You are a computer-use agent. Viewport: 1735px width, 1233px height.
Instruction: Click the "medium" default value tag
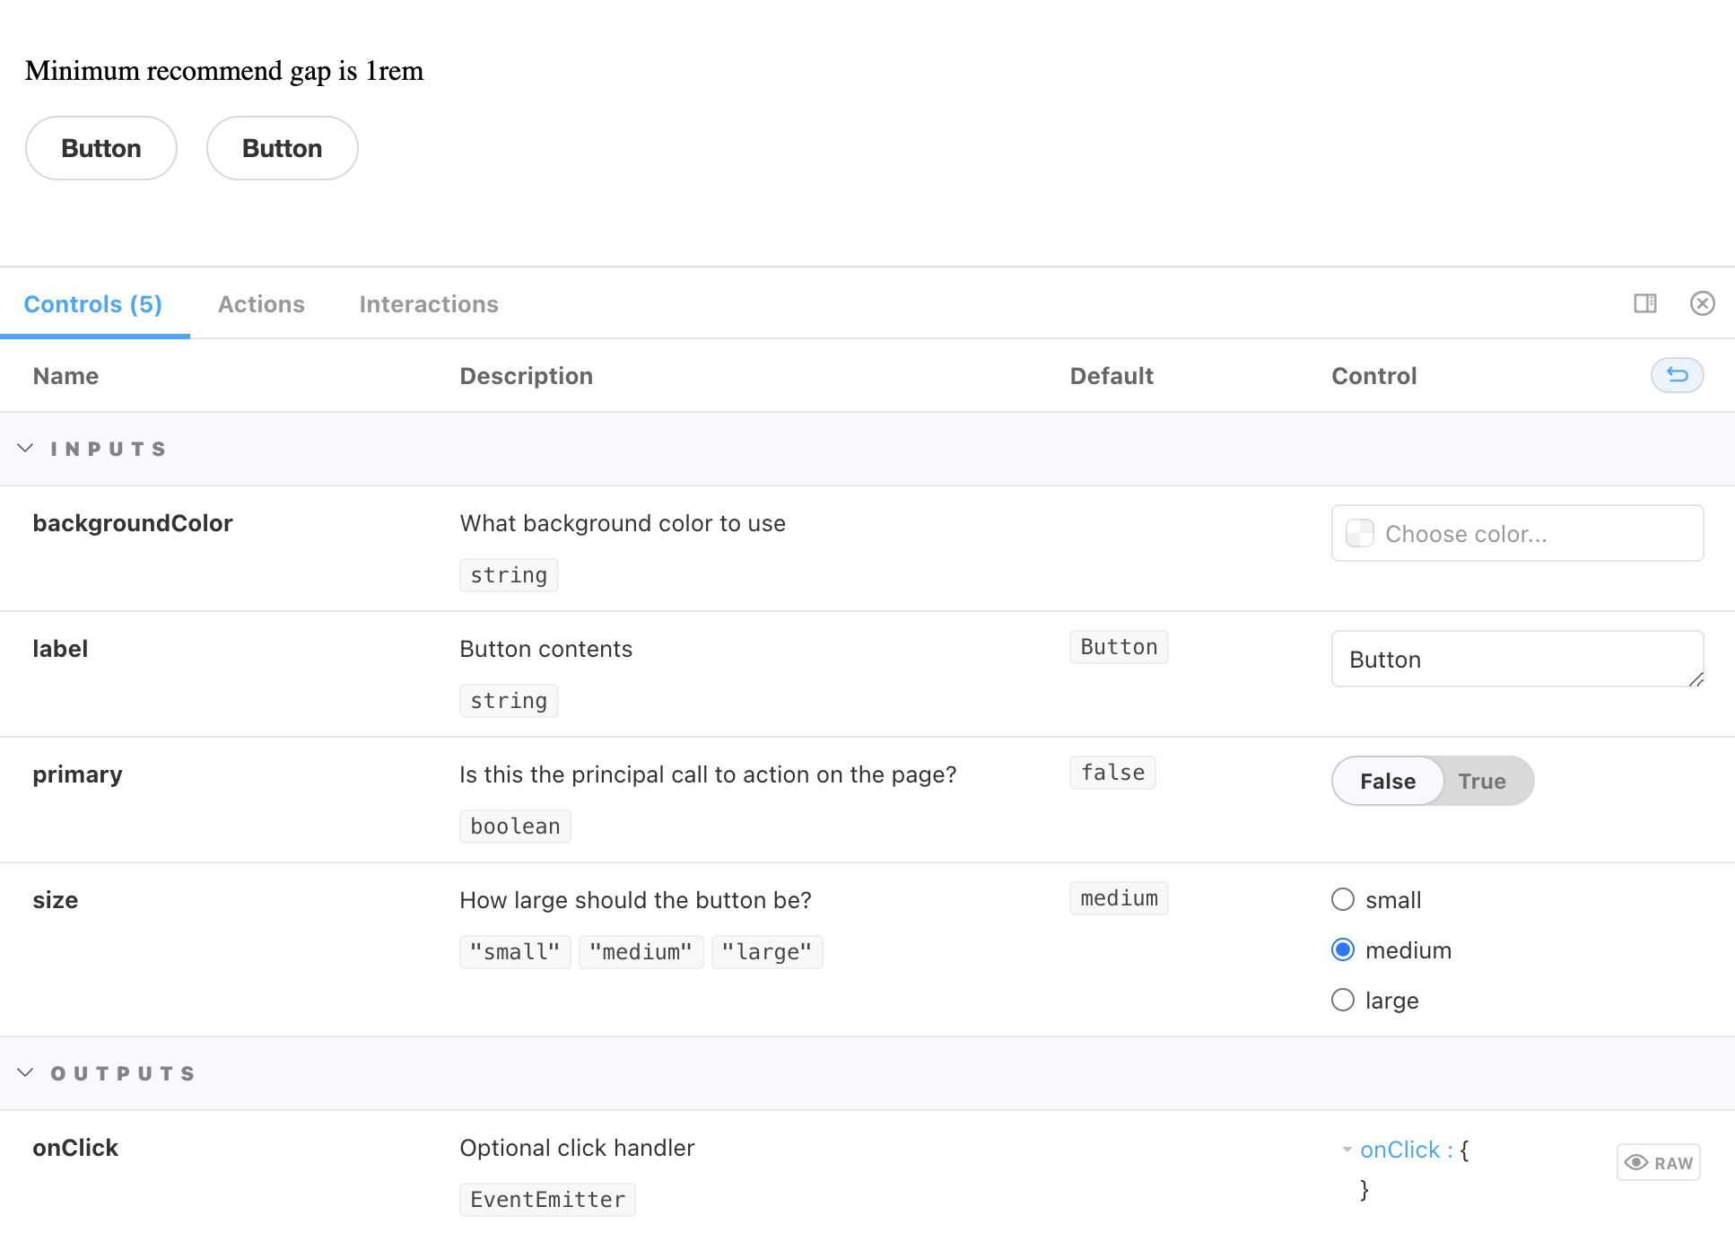pyautogui.click(x=1119, y=898)
